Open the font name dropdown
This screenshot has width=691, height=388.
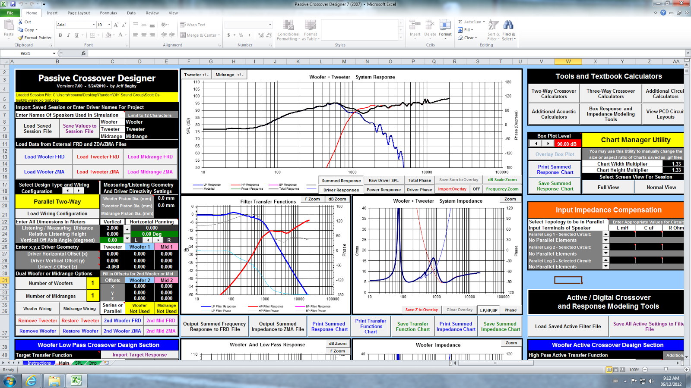coord(94,25)
